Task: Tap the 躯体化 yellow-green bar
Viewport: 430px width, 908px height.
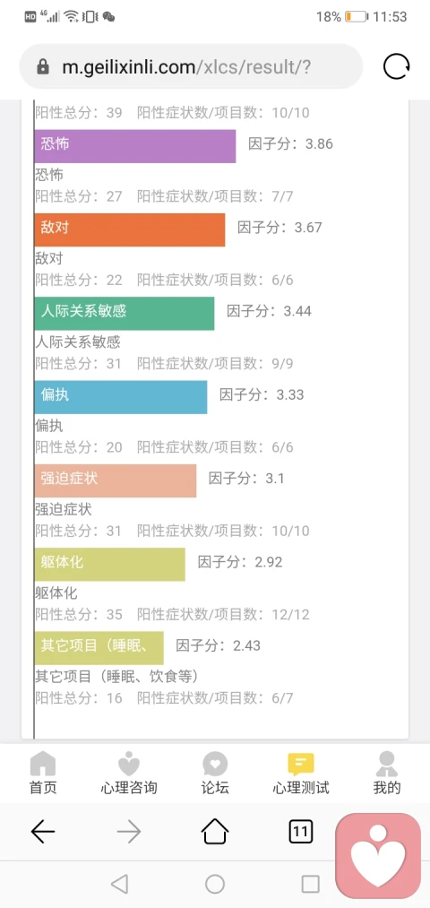Action: coord(109,564)
